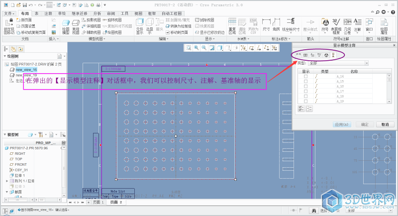The image size is (398, 216).
Task: Switch to the 自动工程图 ribbon tab
Action: [172, 13]
